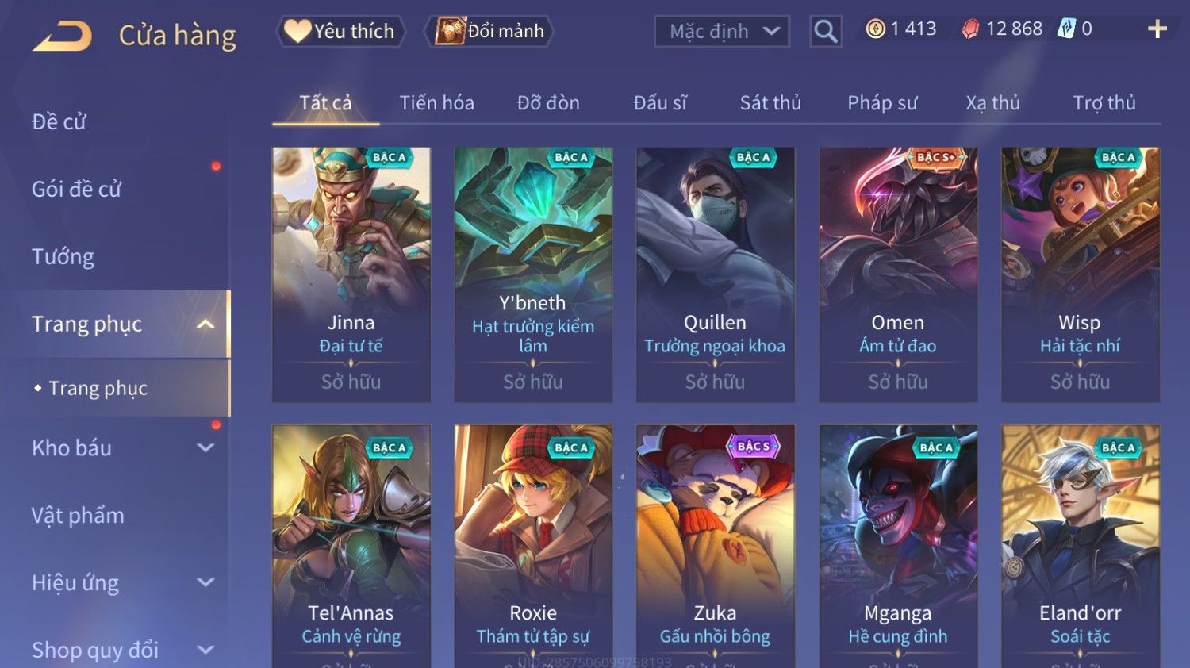
Task: Open the search magnifier icon
Action: (825, 32)
